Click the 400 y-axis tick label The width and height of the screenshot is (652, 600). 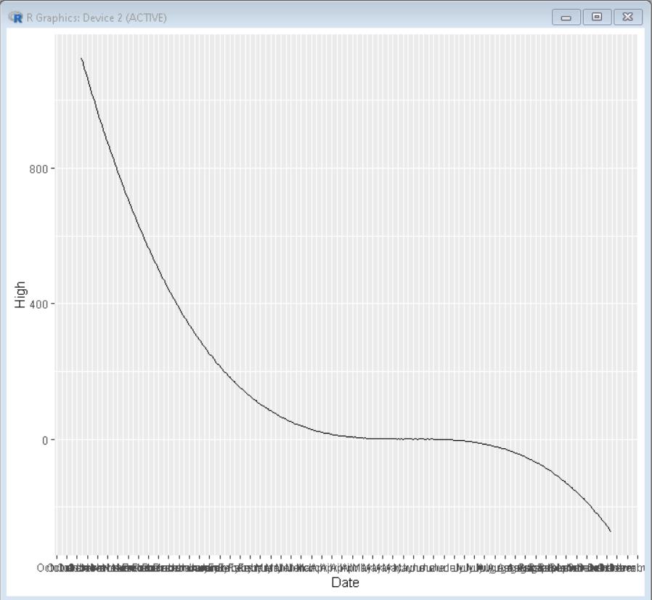tap(38, 304)
